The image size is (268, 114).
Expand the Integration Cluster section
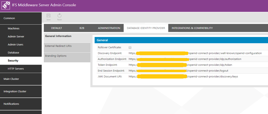tap(21, 91)
